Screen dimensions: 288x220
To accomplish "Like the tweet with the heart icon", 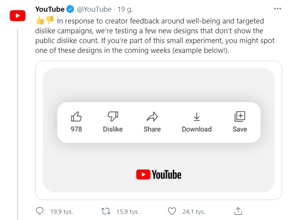I will pos(172,211).
